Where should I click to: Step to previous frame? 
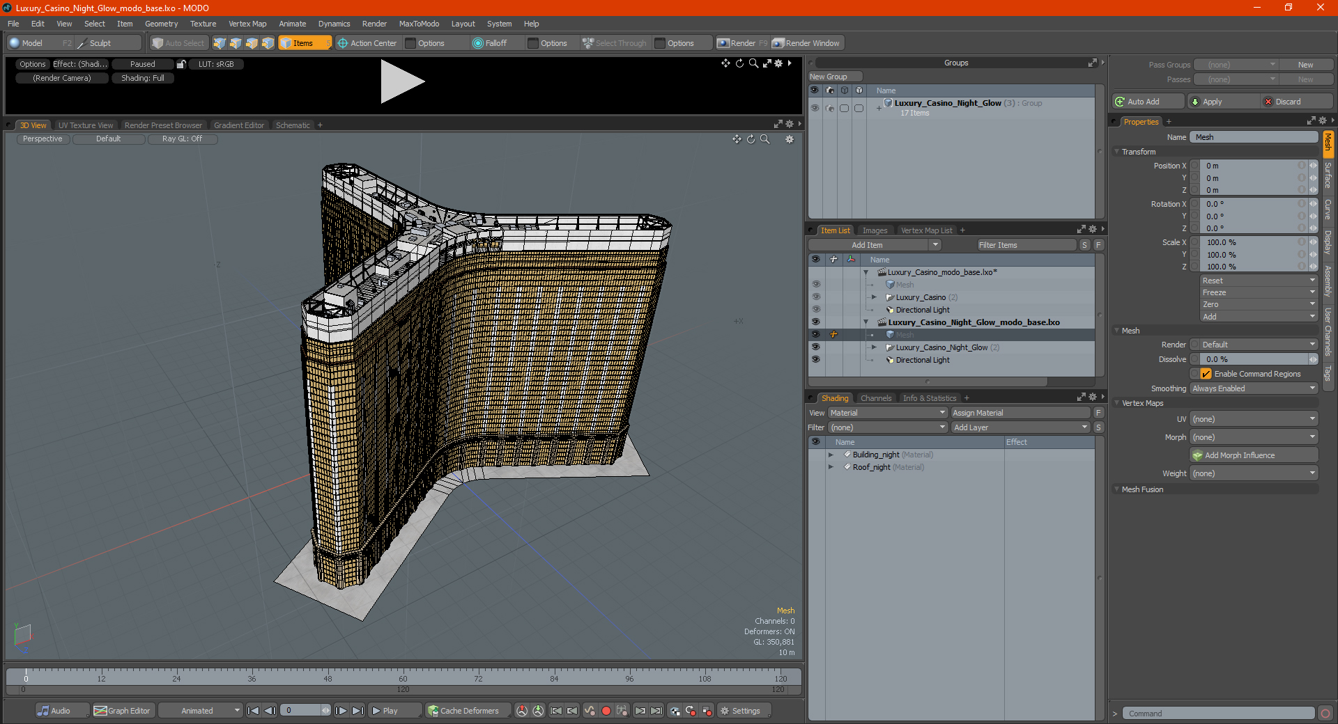pos(270,711)
